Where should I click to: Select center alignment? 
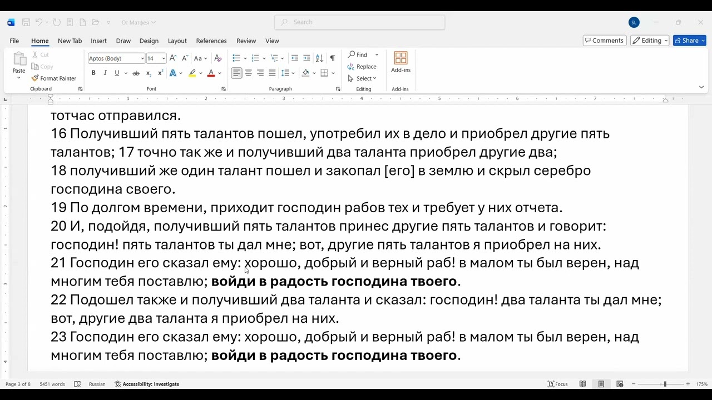[x=249, y=73]
